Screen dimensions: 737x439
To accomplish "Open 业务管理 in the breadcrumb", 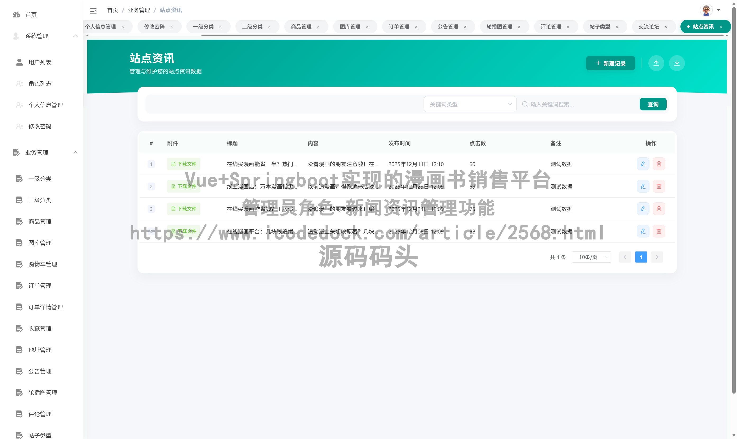I will [x=139, y=10].
